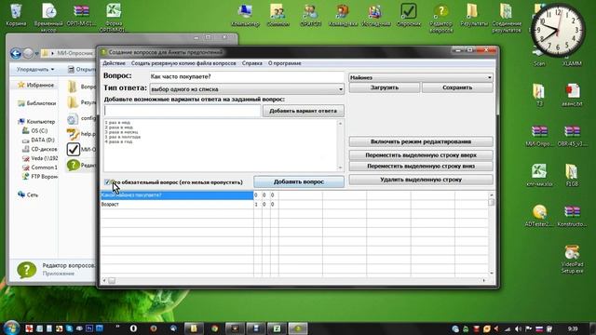Open the Упорядочить dropdown in Explorer
This screenshot has width=596, height=335.
coord(35,70)
